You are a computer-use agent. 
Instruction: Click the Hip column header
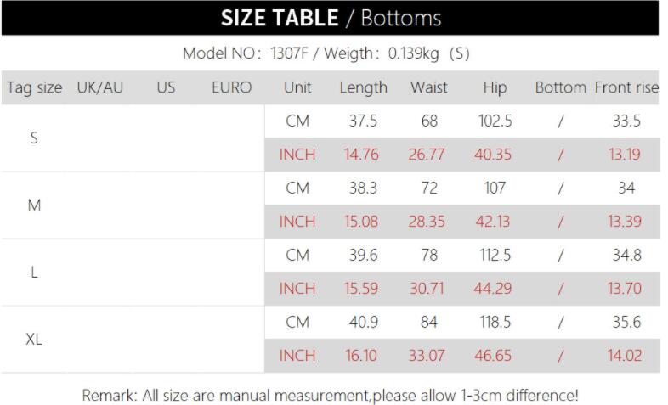pos(494,87)
